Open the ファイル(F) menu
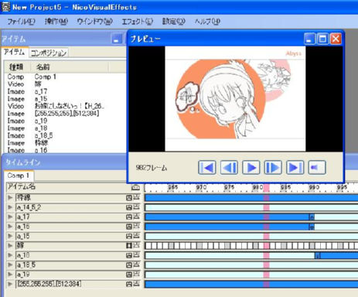This screenshot has height=297, width=358. click(21, 22)
